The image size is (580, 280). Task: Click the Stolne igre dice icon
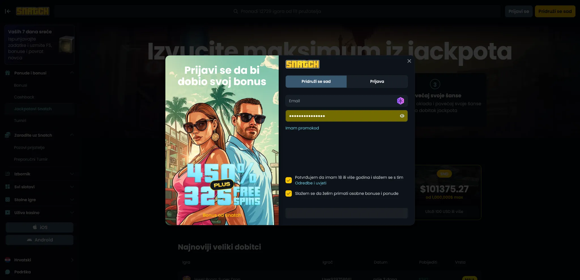point(8,200)
